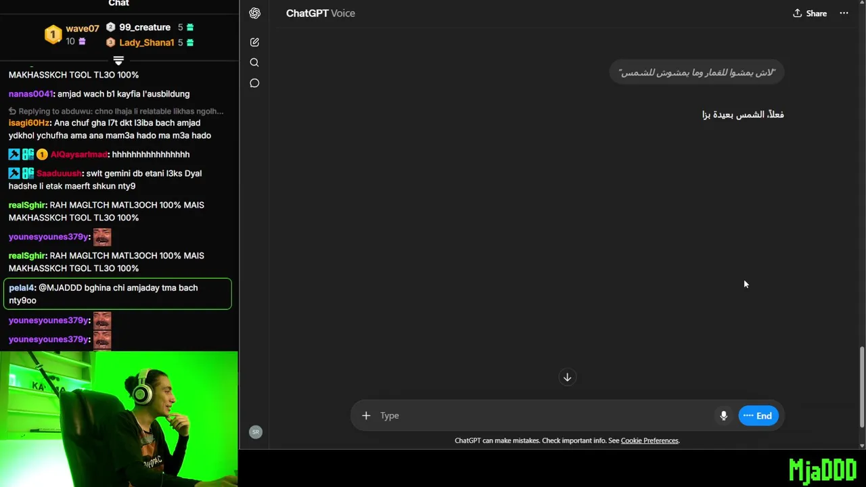Screen dimensions: 866x487
Task: Click pelal4 username in highlighted message
Action: (x=22, y=287)
